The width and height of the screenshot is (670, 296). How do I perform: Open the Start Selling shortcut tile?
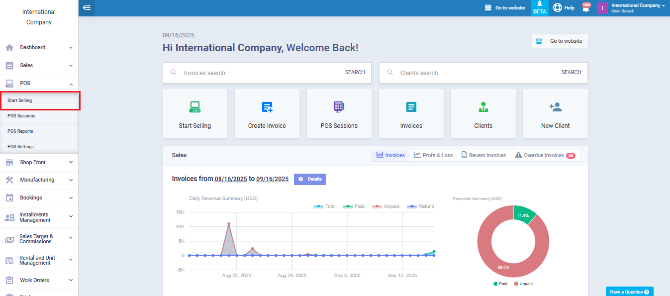coord(194,114)
